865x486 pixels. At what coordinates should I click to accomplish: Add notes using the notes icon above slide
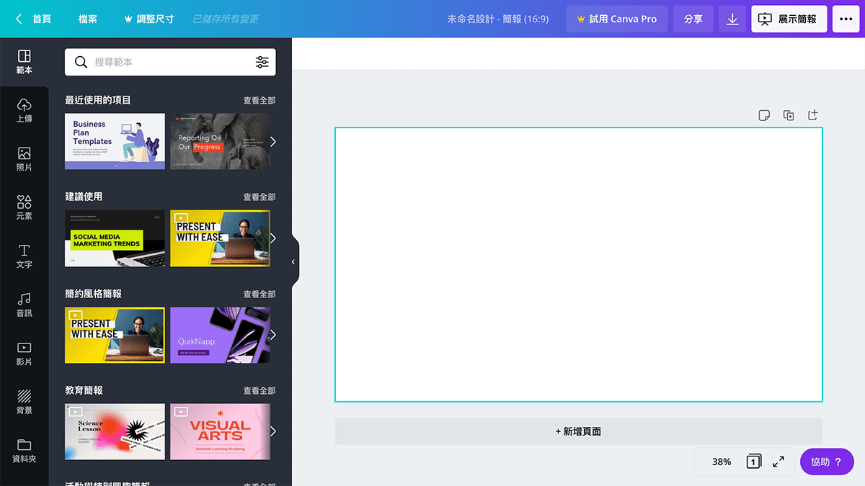pyautogui.click(x=764, y=115)
